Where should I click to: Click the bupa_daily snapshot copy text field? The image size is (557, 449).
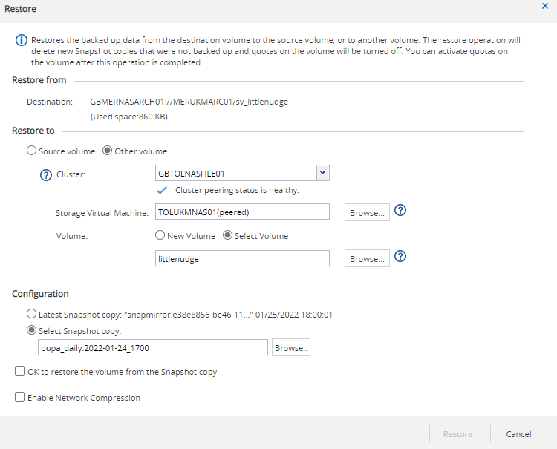coord(152,347)
